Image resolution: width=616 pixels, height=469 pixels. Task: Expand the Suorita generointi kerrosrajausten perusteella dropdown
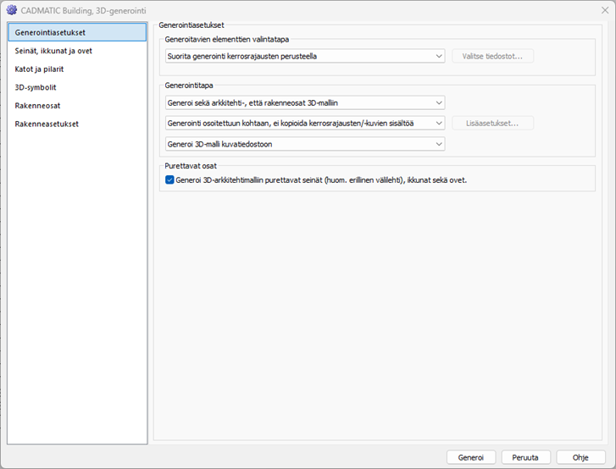pyautogui.click(x=305, y=57)
